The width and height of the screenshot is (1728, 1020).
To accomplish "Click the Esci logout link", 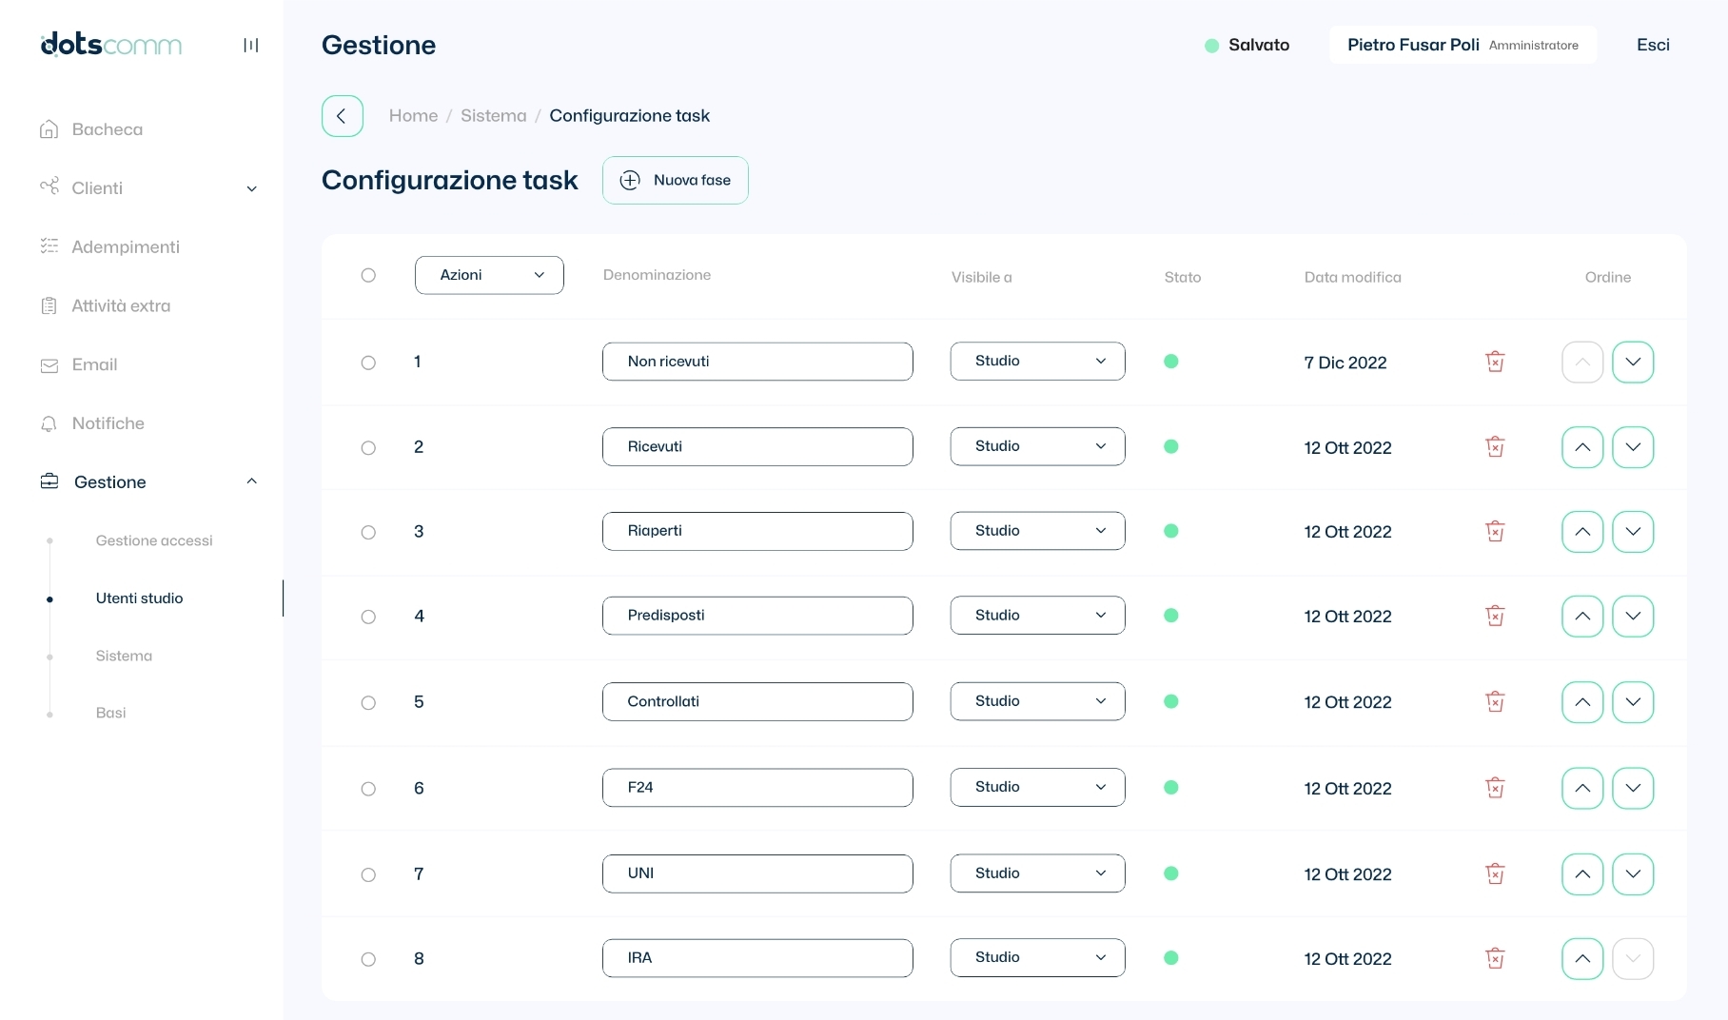I will (1653, 45).
